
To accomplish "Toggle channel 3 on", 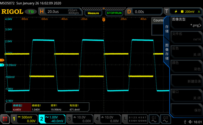I will pos(79,119).
